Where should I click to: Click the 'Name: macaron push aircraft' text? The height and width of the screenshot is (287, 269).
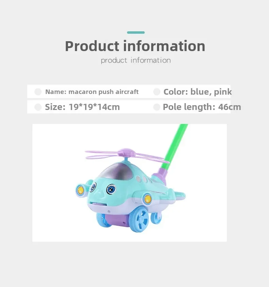pyautogui.click(x=92, y=92)
